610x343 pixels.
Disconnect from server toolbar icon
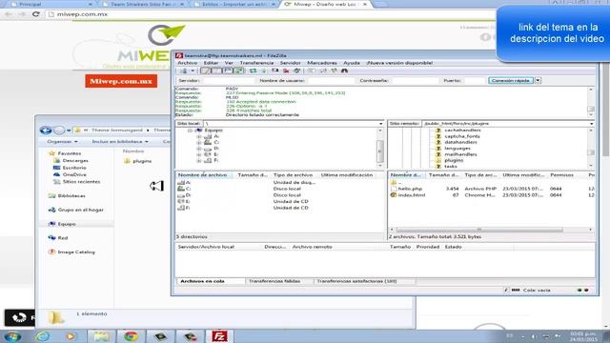click(286, 71)
